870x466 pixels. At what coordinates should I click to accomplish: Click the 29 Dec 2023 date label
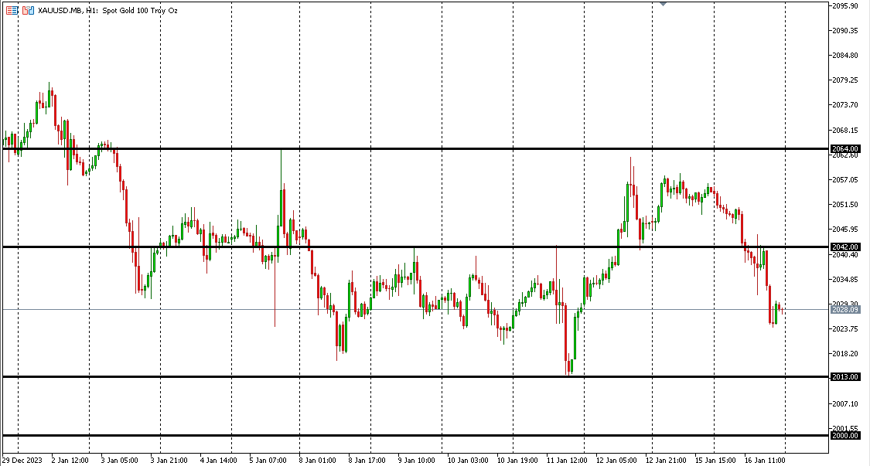click(x=22, y=460)
